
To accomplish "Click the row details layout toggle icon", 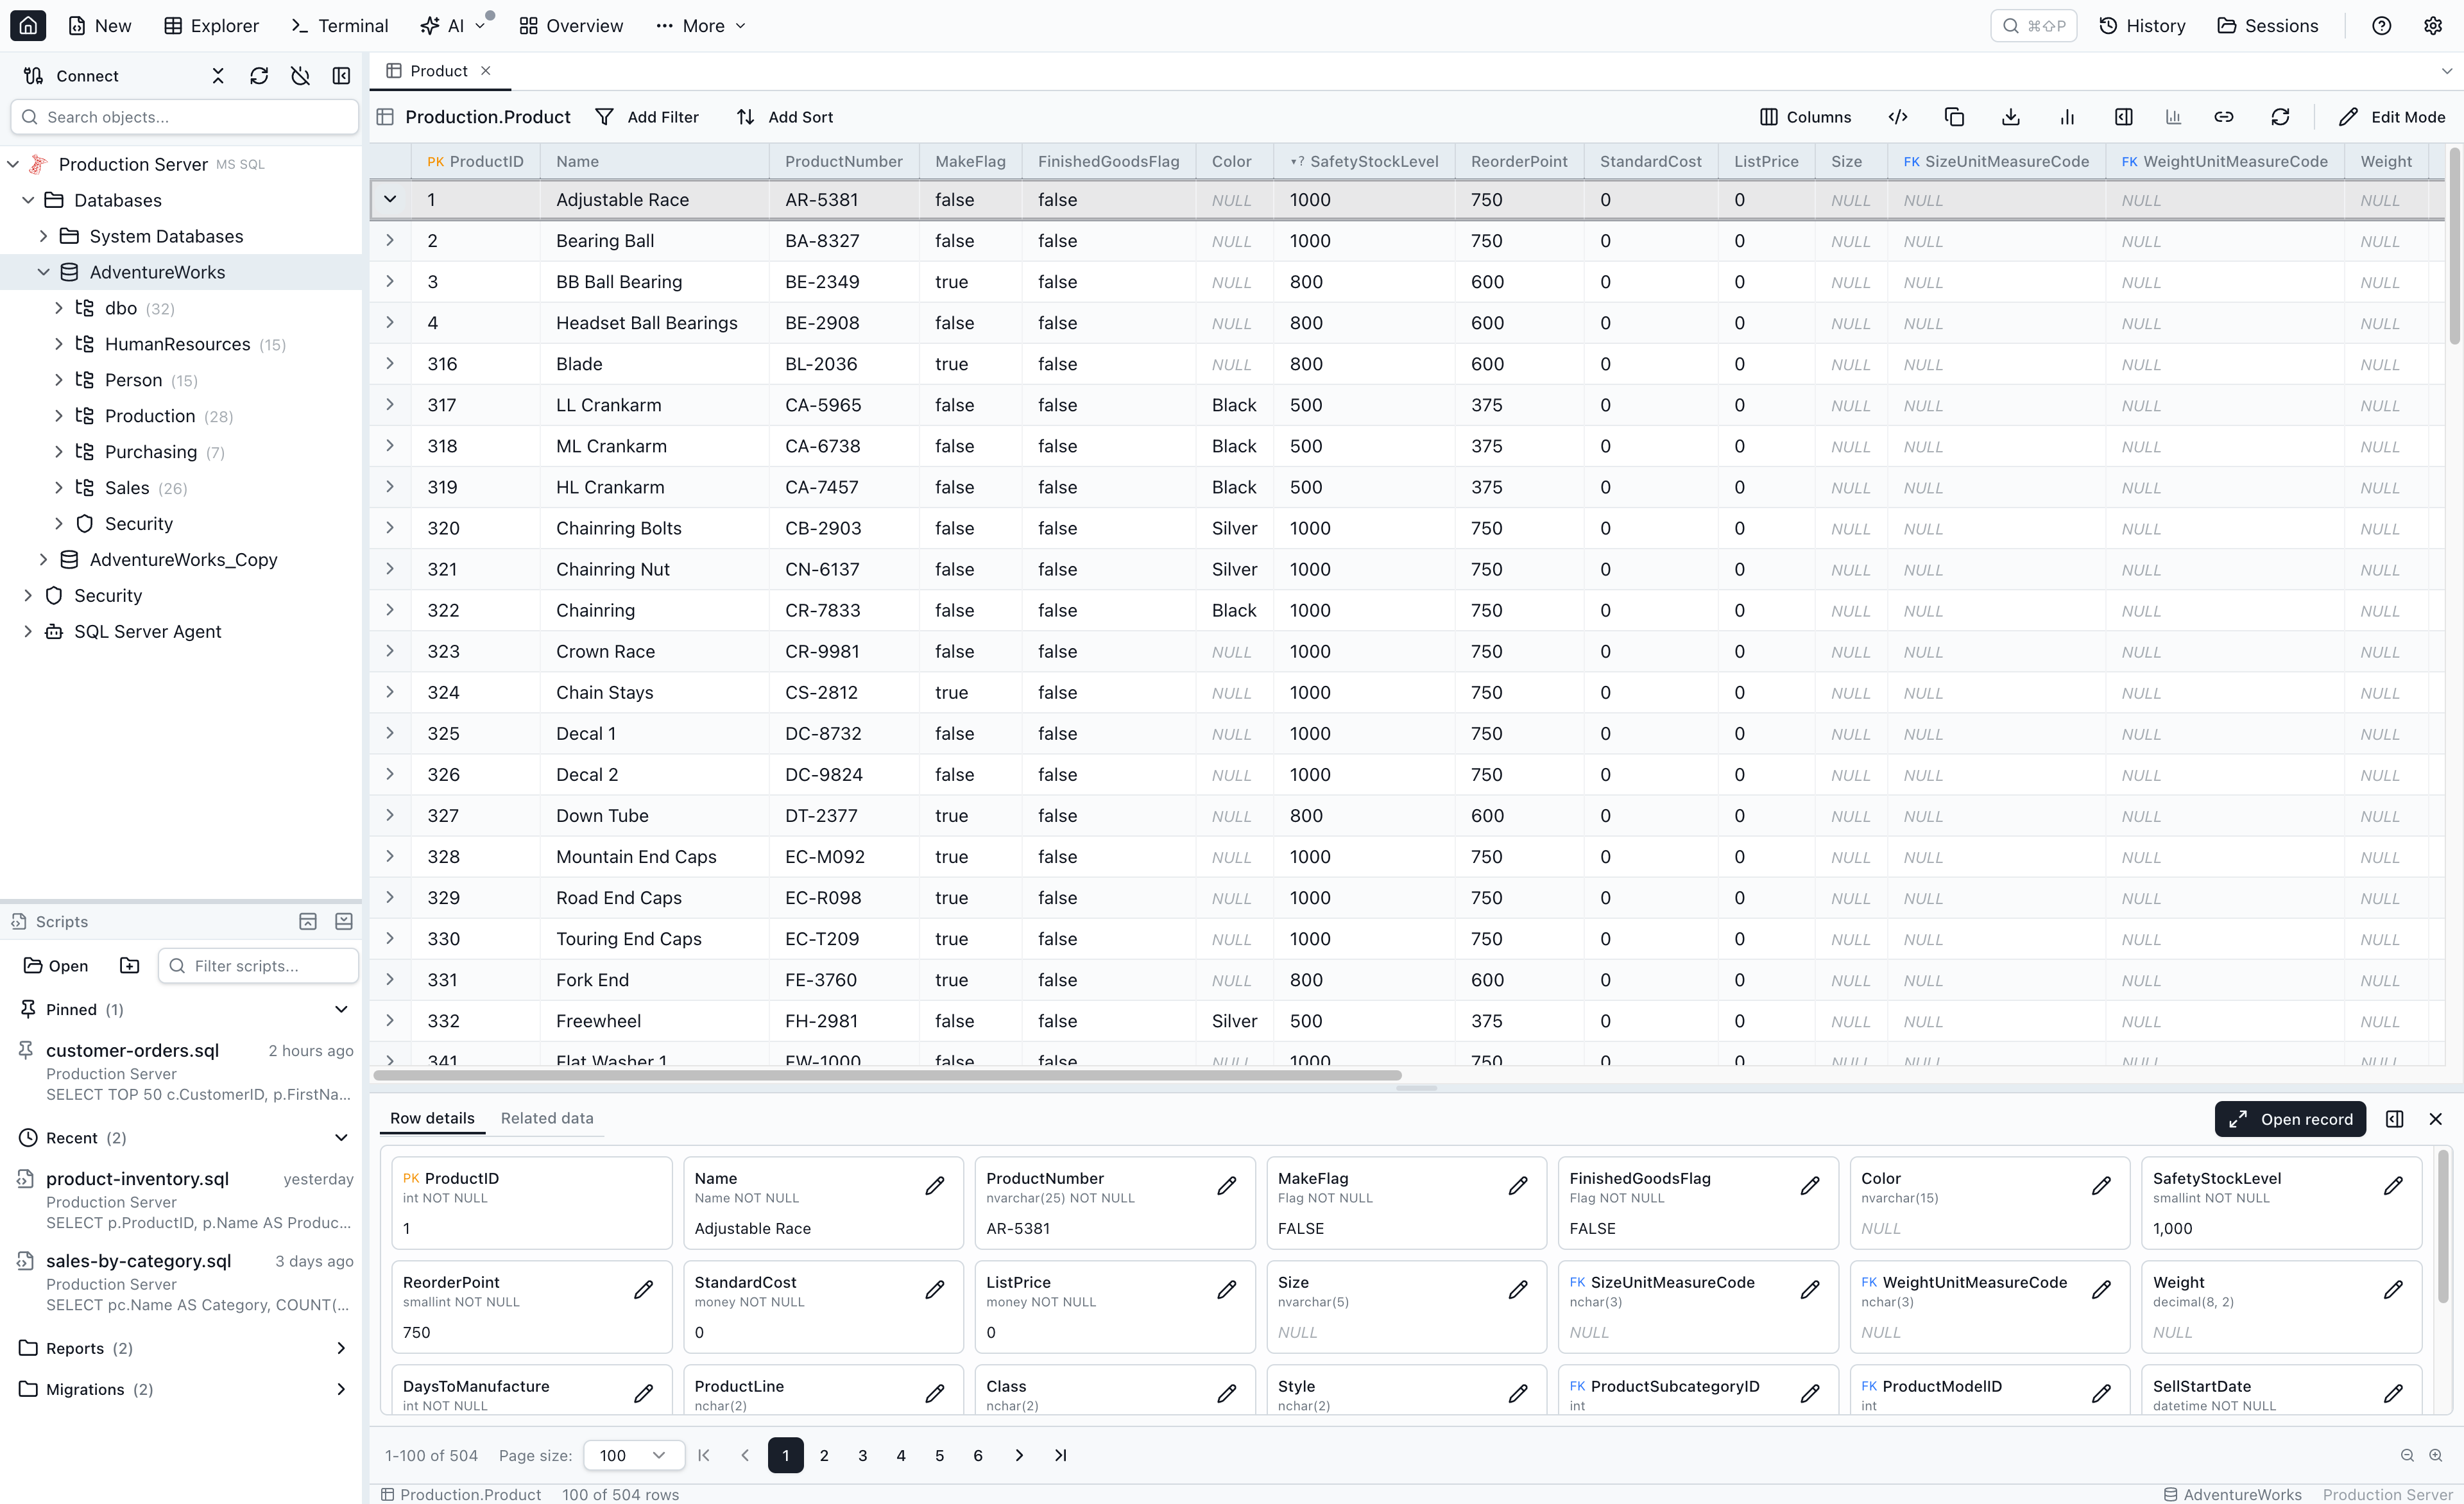I will coord(2394,1119).
